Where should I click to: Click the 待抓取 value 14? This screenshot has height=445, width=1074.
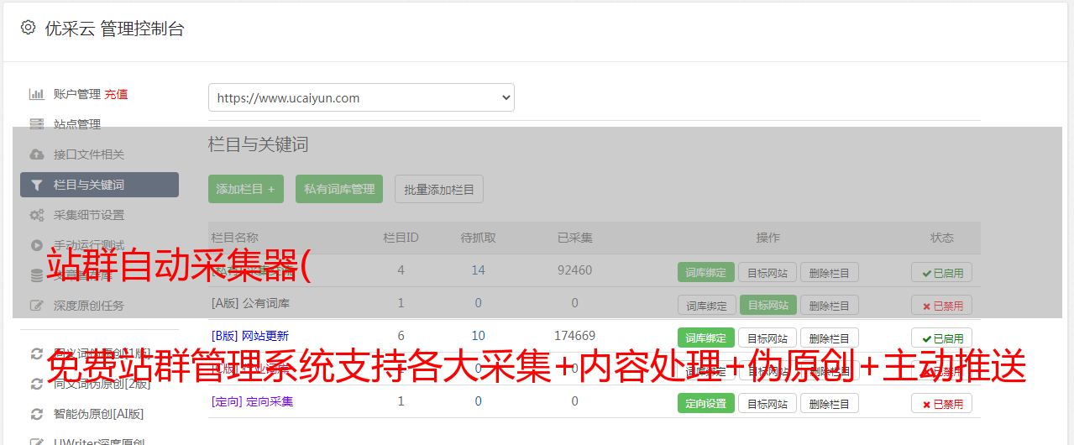click(478, 270)
